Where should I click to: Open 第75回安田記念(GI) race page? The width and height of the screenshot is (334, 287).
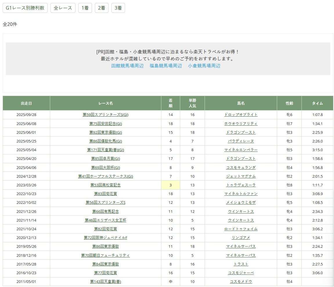coord(106,124)
